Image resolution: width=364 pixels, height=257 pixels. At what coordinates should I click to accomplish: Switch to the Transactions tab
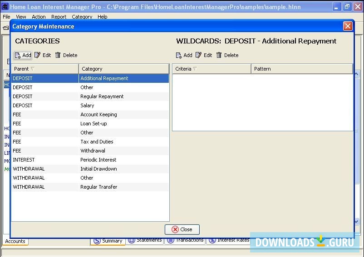pyautogui.click(x=185, y=241)
